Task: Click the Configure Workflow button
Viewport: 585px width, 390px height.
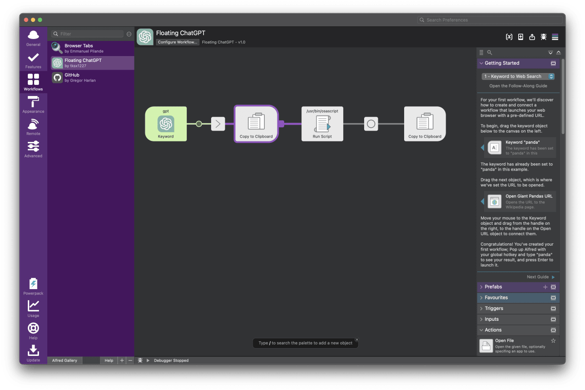Action: (x=178, y=42)
